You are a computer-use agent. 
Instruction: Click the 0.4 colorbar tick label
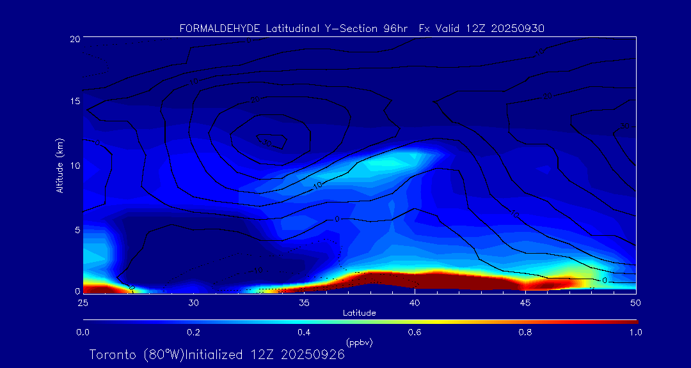point(304,332)
